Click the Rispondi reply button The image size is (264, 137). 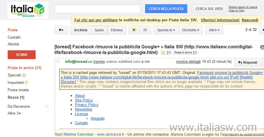click(248, 63)
